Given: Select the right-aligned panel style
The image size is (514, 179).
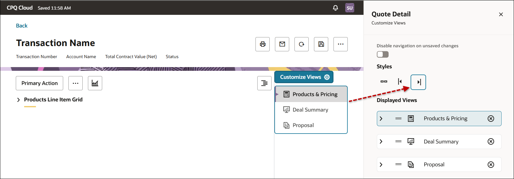Looking at the screenshot, I should (x=418, y=82).
